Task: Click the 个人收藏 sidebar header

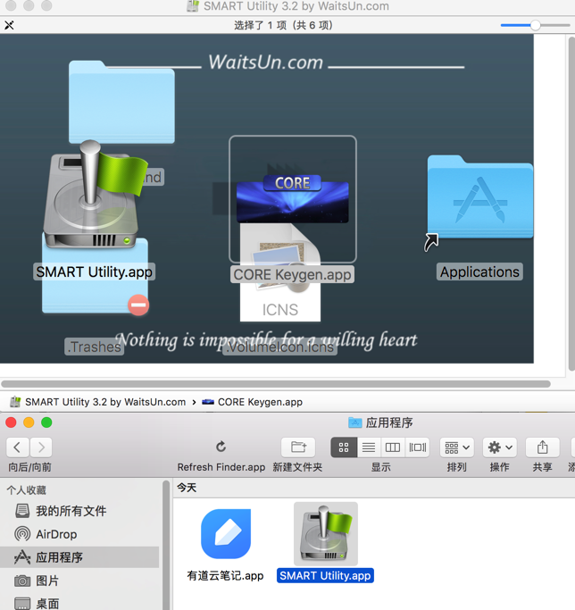Action: [x=27, y=489]
